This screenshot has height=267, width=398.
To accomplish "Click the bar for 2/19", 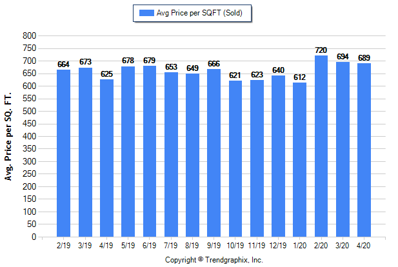I will coord(63,153).
